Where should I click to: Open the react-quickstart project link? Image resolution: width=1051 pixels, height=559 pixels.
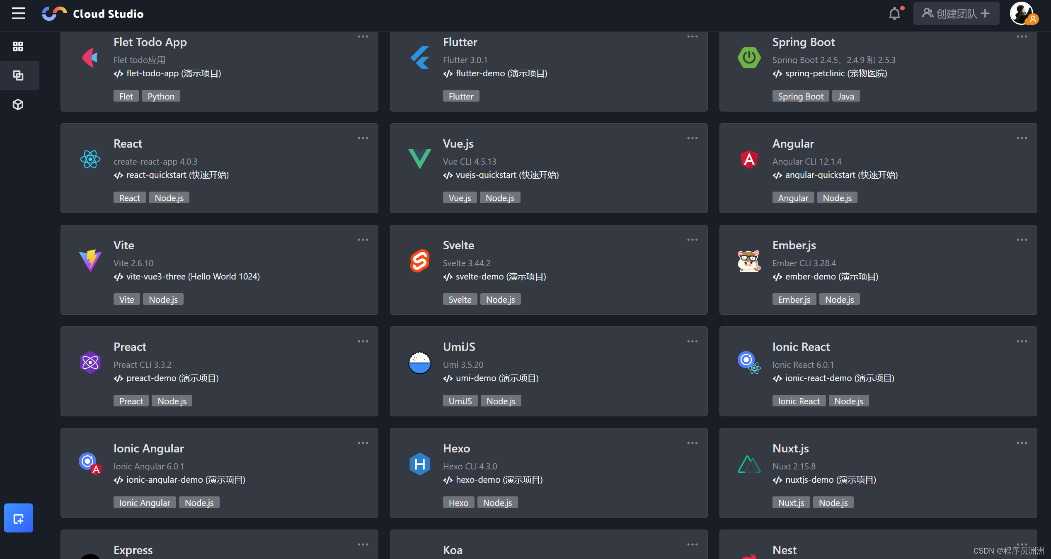171,175
